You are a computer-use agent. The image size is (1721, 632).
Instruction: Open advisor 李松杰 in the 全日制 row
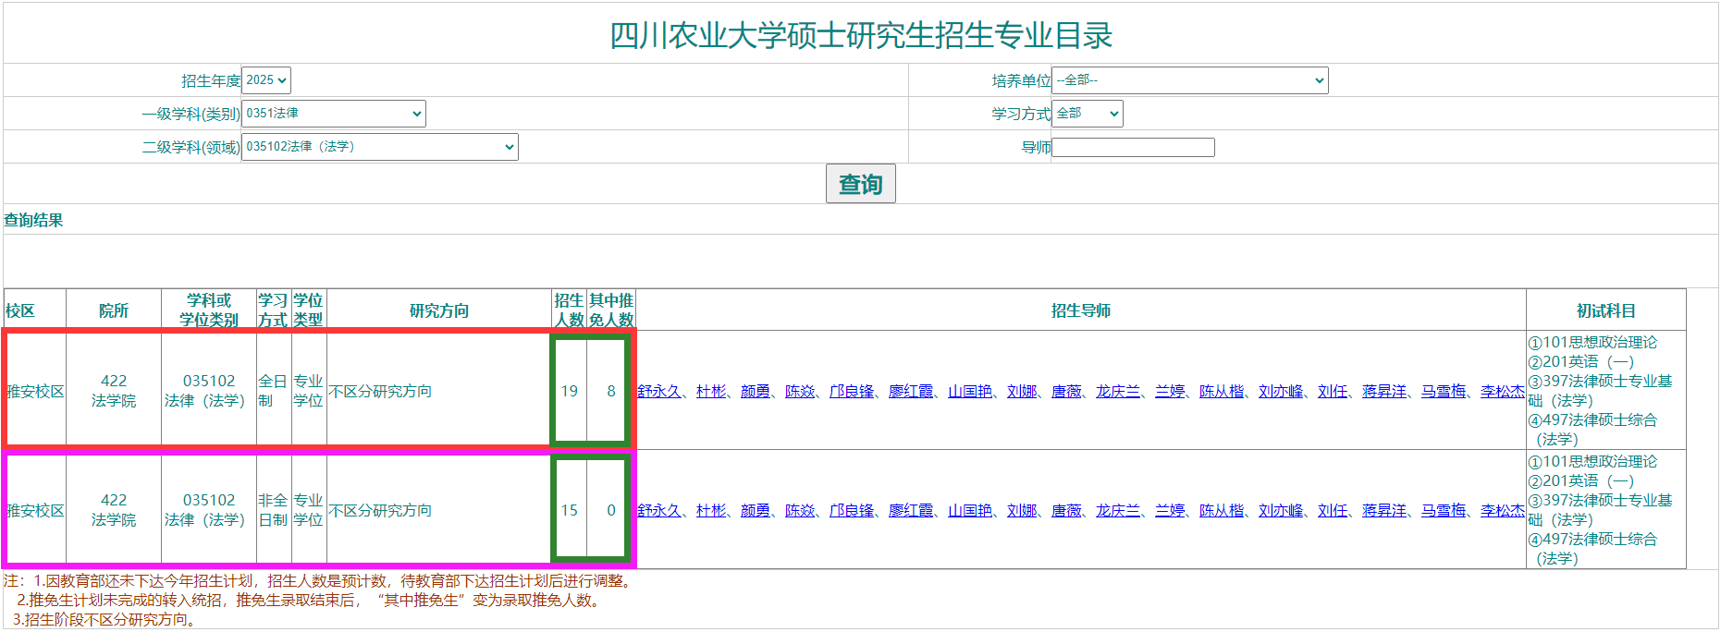coord(1503,392)
